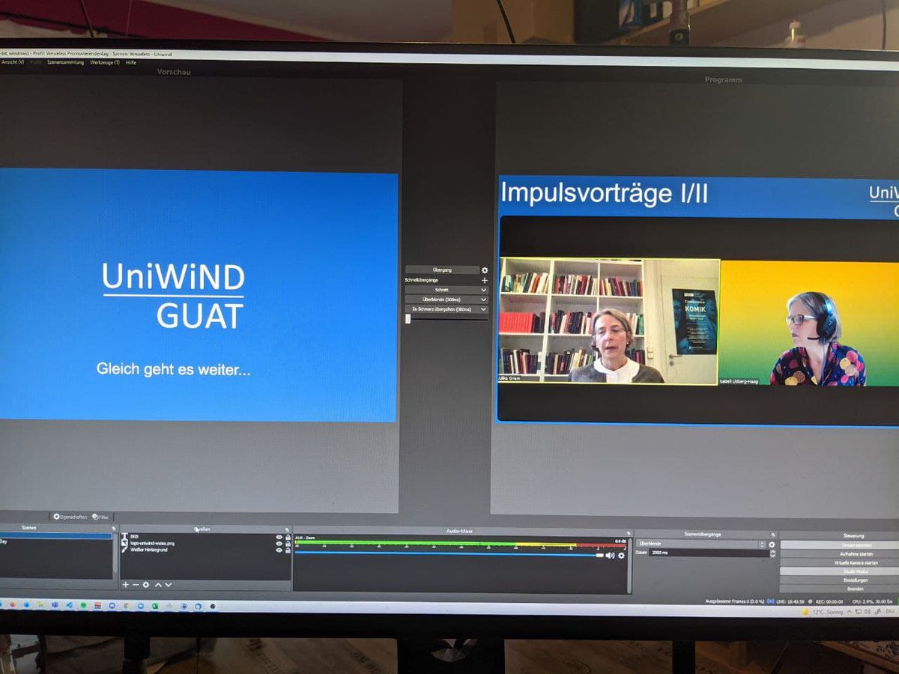Move selected source up with arrow
The image size is (899, 674).
(x=158, y=585)
